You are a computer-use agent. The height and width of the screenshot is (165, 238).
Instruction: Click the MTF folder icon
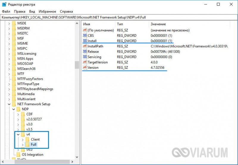(x=14, y=74)
